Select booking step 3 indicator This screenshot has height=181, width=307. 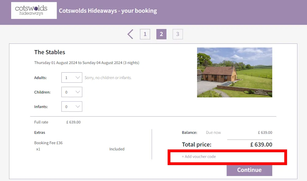(x=177, y=34)
